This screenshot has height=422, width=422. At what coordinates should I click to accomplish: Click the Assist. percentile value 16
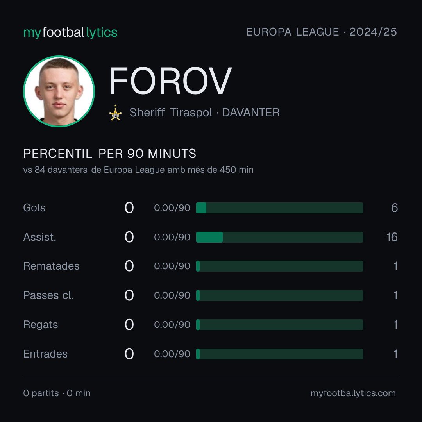(392, 237)
